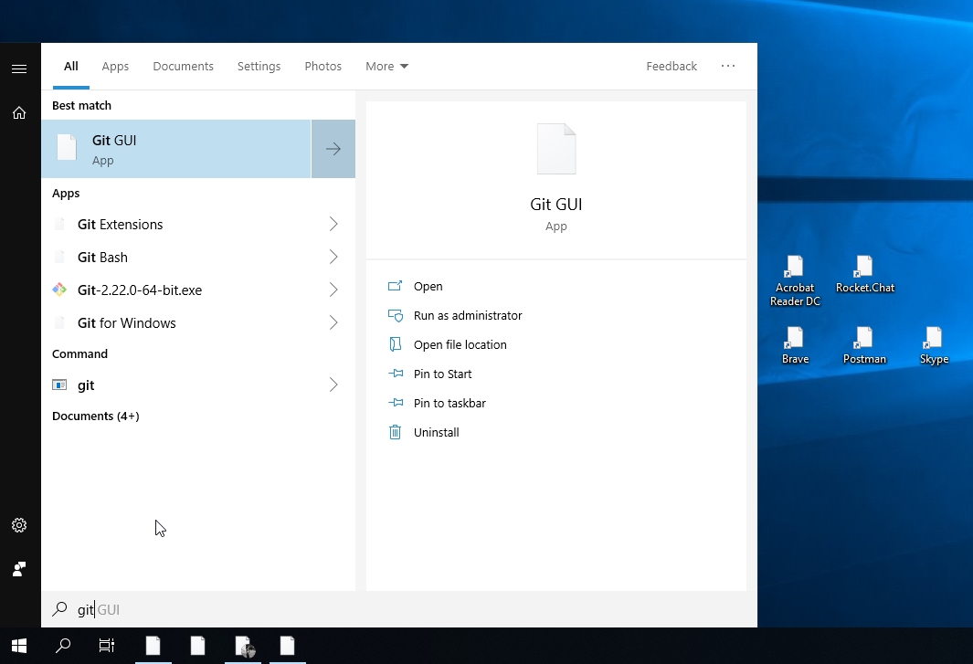
Task: Open the Windows Start button
Action: (x=19, y=646)
